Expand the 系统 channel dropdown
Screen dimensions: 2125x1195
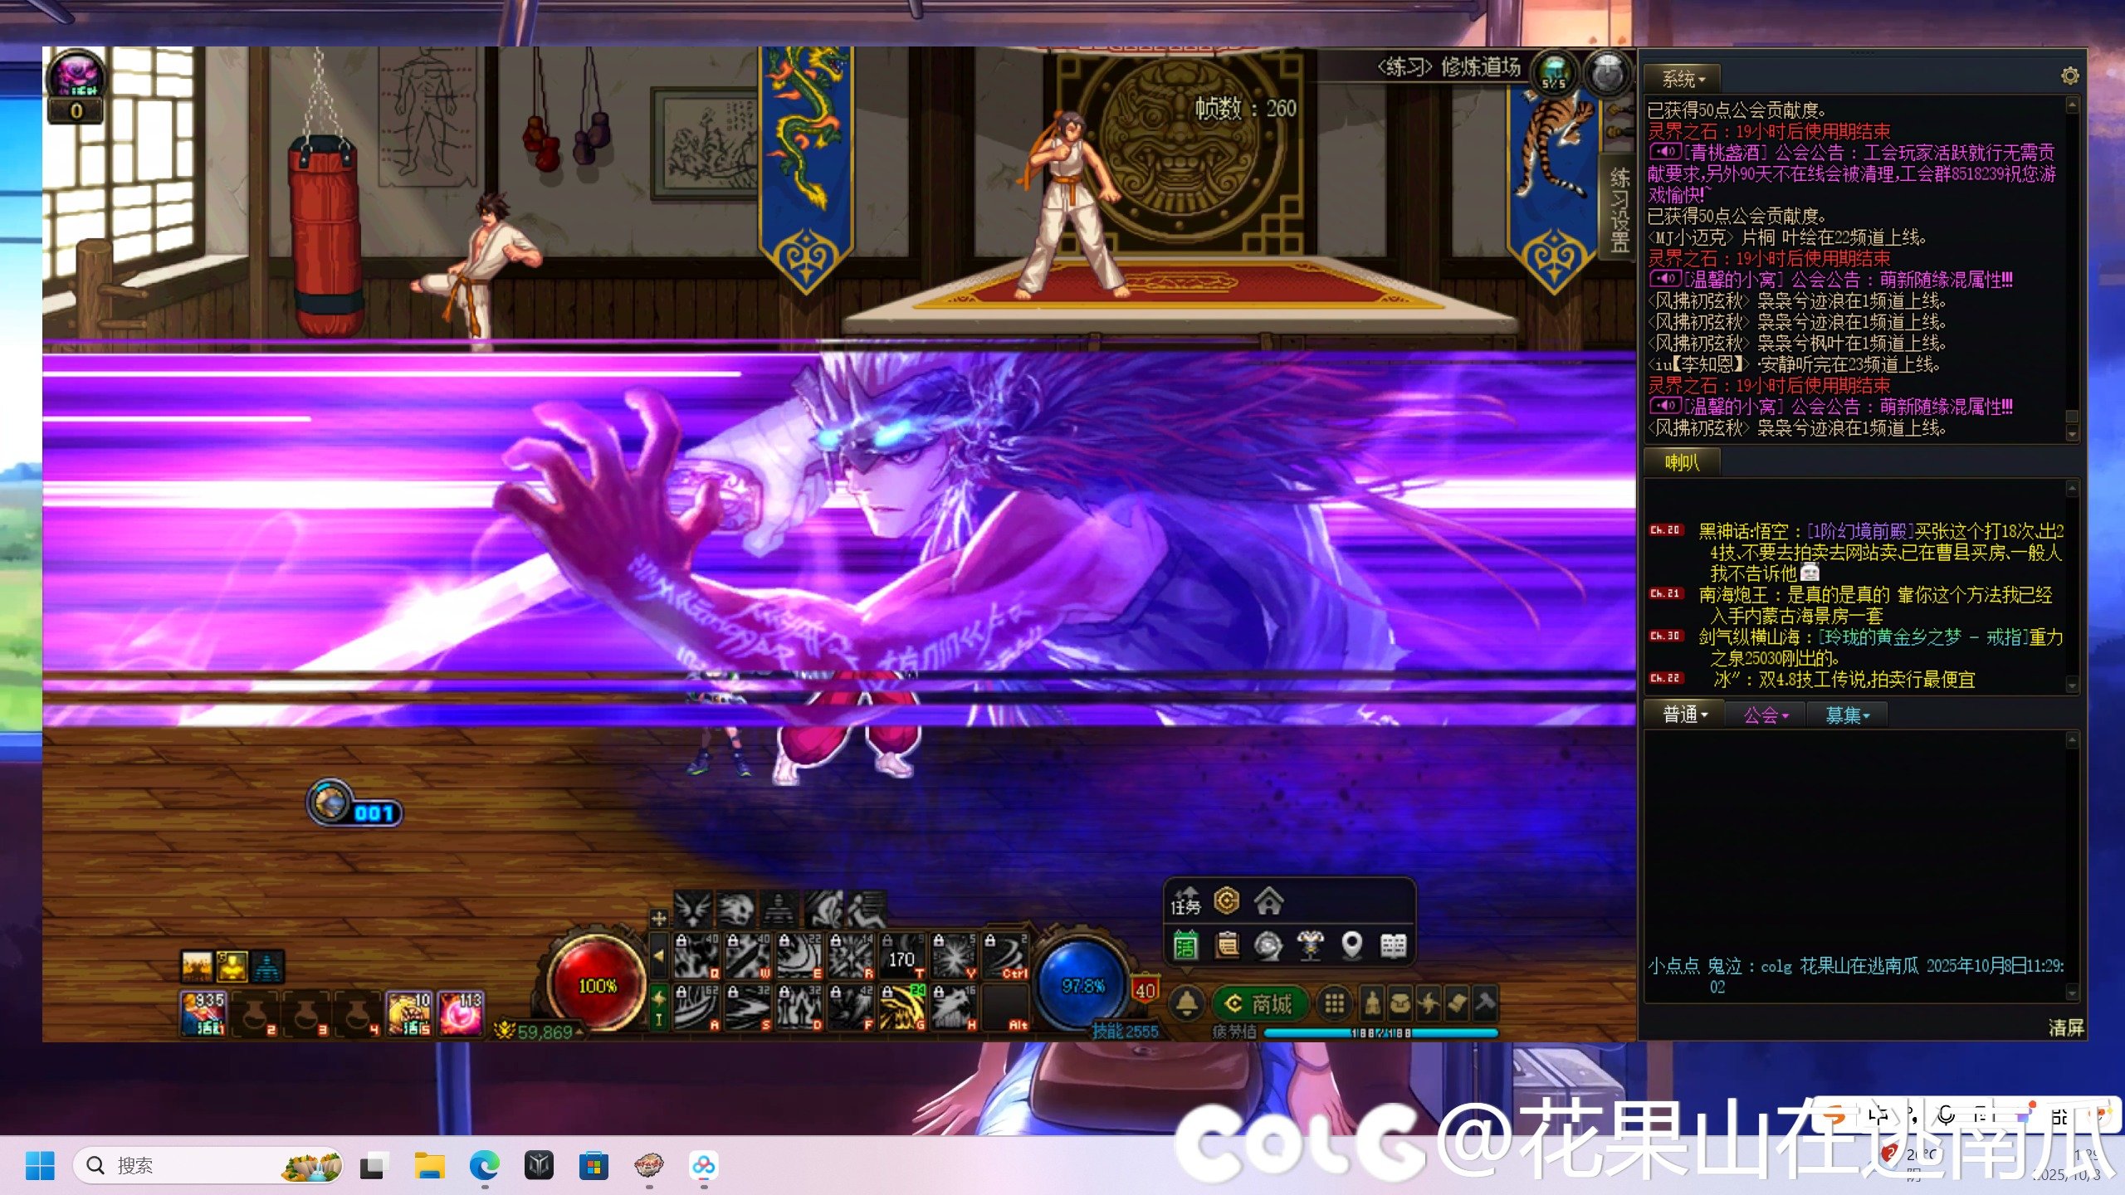[1683, 80]
